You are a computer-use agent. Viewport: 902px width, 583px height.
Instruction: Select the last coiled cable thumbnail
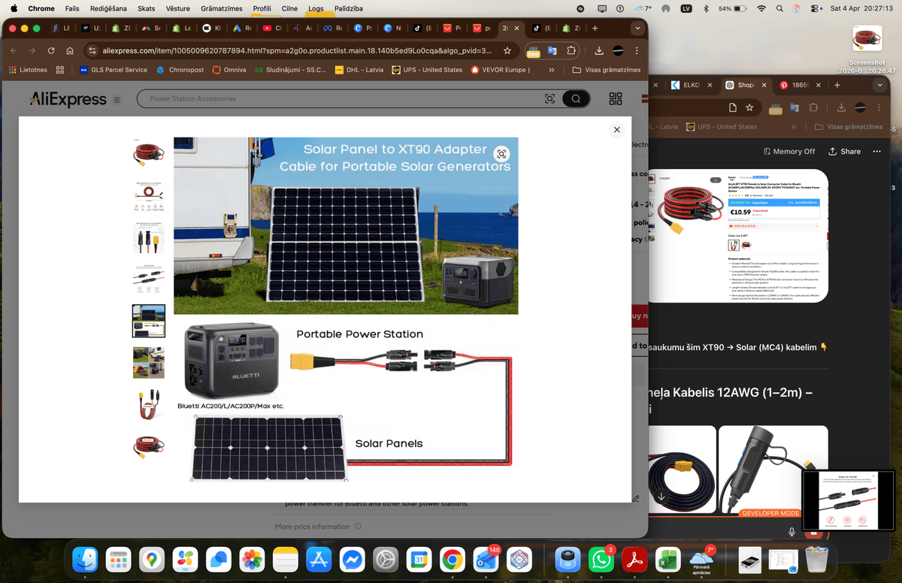pyautogui.click(x=149, y=446)
